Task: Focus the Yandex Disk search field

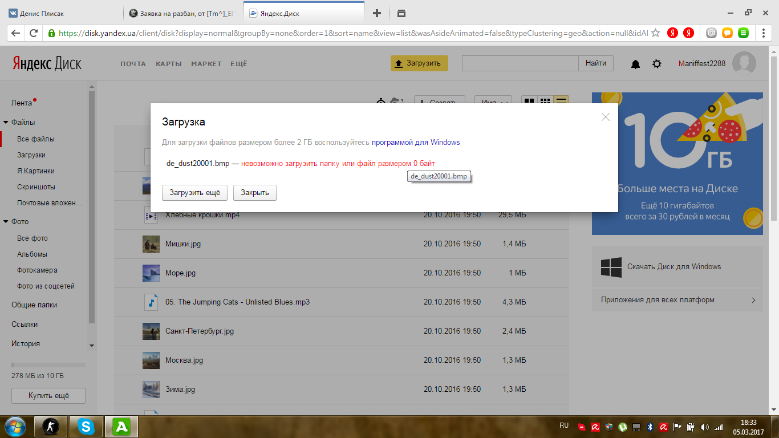Action: (x=520, y=63)
